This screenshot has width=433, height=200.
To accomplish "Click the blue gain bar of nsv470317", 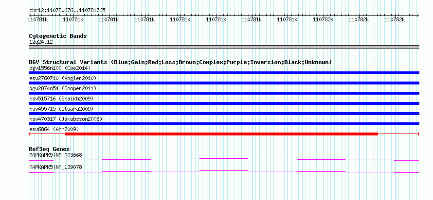I will point(224,124).
